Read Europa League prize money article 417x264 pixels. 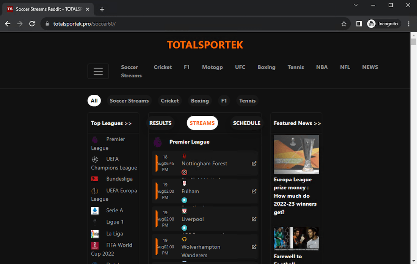[x=295, y=196]
